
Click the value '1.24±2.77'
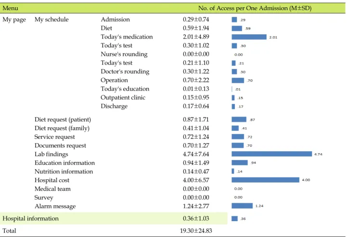[x=196, y=206]
